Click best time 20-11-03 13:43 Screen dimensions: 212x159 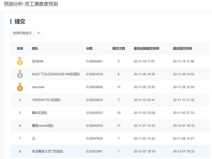(144, 138)
